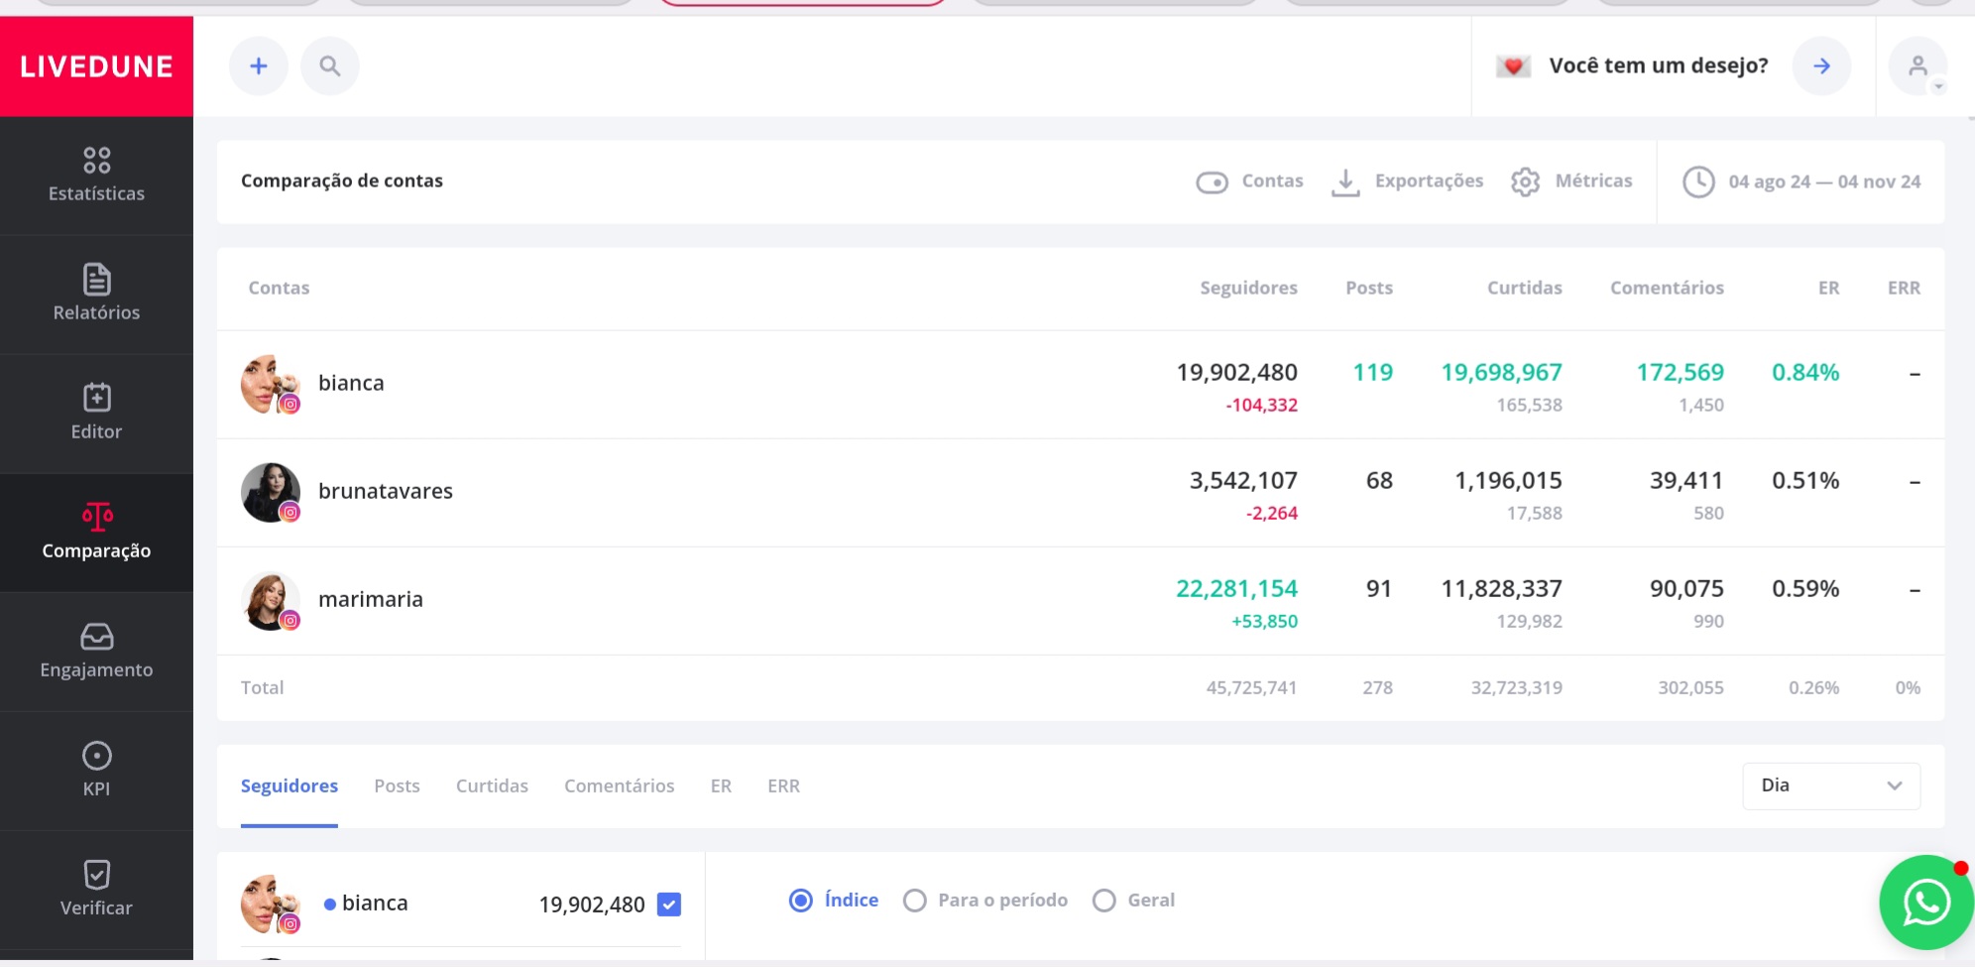This screenshot has width=1975, height=967.
Task: Open Engajamento inbox icon
Action: click(96, 637)
